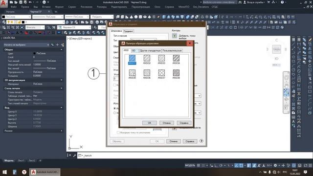
Task: Click OK in hatch pattern palette
Action: point(150,123)
